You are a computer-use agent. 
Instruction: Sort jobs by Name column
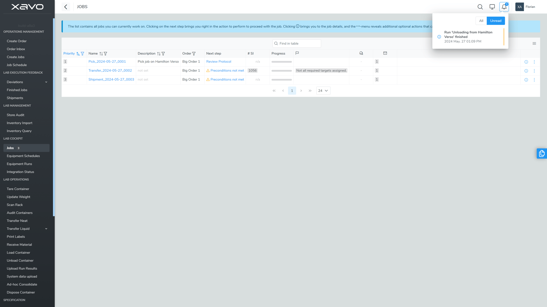coord(101,54)
